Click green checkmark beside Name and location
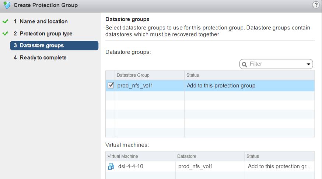The image size is (322, 179). point(5,21)
